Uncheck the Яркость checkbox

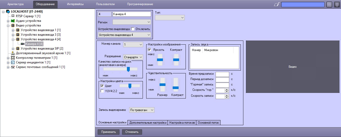(x=150, y=50)
